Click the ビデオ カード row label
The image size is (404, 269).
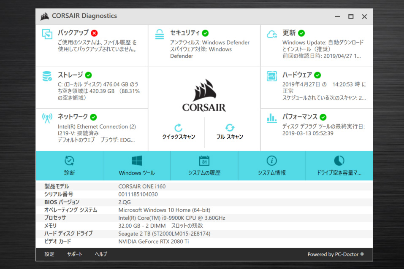(x=57, y=242)
